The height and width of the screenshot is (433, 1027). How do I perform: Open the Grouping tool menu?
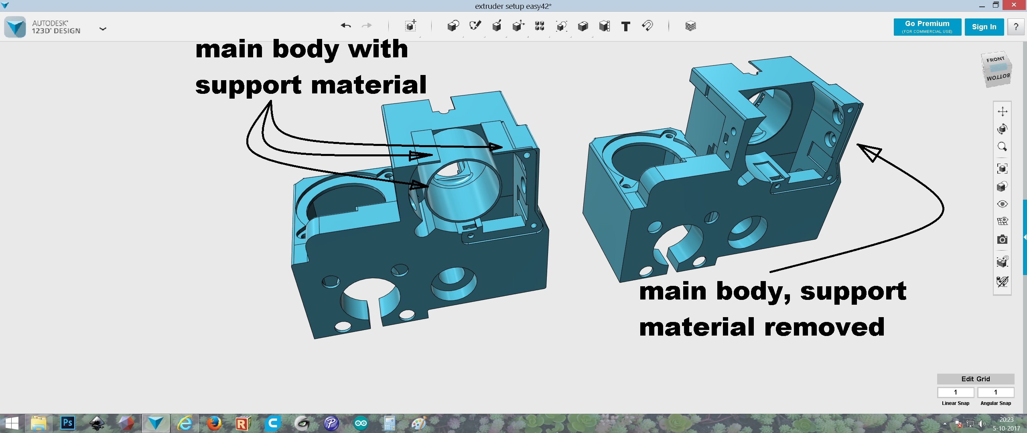click(x=561, y=26)
